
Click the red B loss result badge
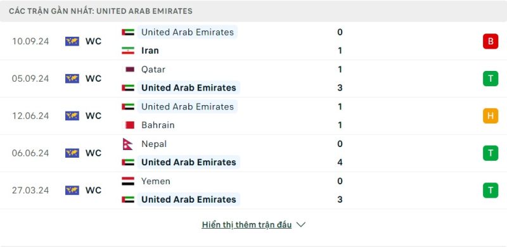[x=491, y=41]
